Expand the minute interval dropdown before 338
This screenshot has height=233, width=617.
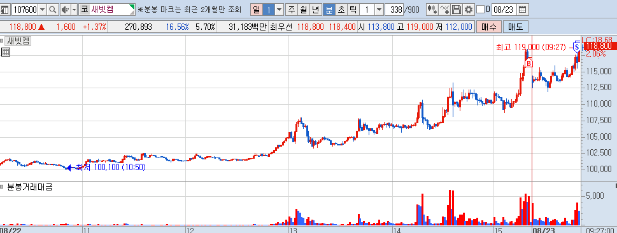click(379, 10)
